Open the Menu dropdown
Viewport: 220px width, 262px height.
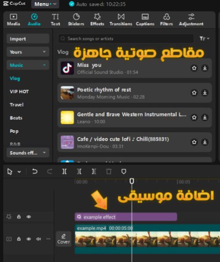45,4
